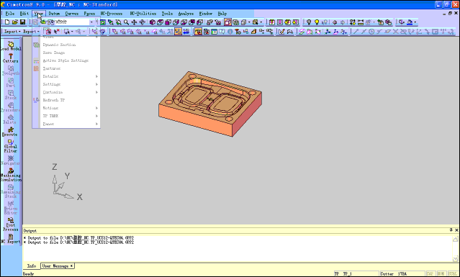
Task: Expand the Panes submenu
Action: point(70,124)
